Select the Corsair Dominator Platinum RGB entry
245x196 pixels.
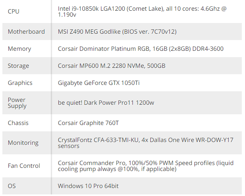coord(141,49)
